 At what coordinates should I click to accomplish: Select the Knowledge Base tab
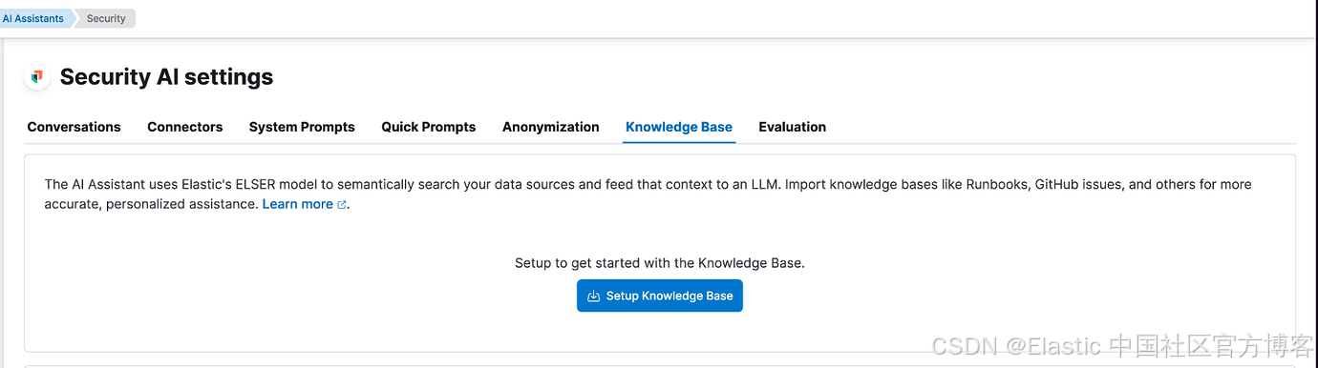(679, 127)
